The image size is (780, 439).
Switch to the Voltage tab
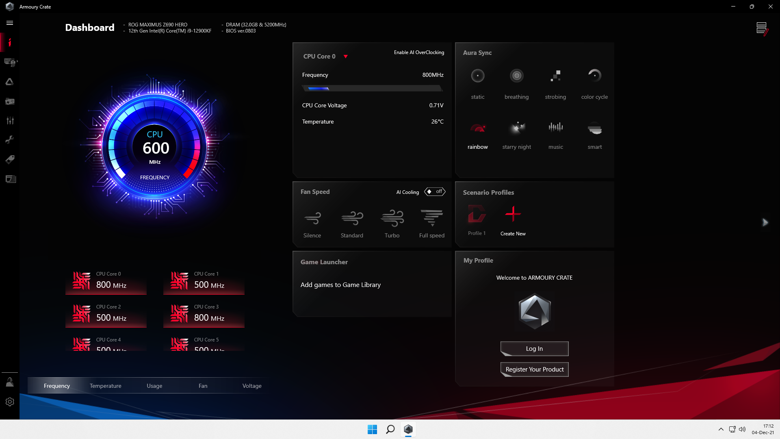tap(252, 386)
